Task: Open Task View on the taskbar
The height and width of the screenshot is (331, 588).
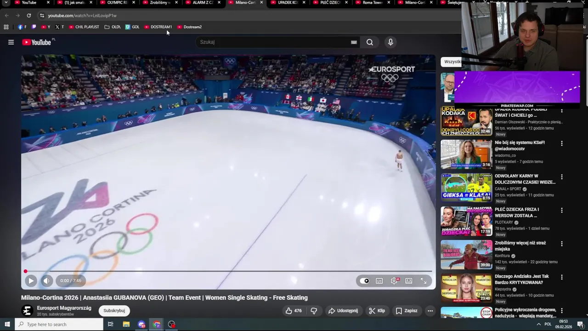Action: pos(111,325)
